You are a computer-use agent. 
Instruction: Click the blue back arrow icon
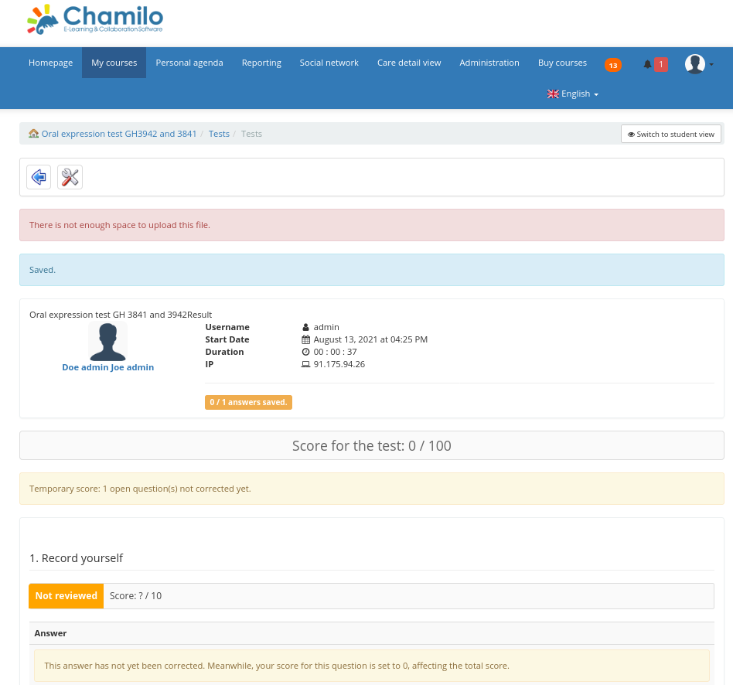click(38, 177)
